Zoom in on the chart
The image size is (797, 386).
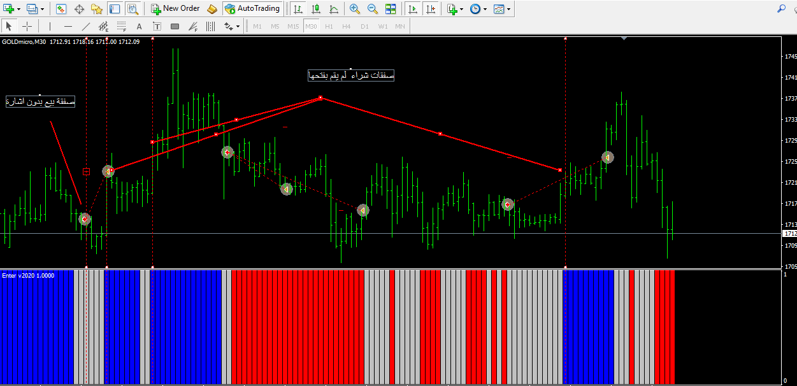(x=355, y=9)
